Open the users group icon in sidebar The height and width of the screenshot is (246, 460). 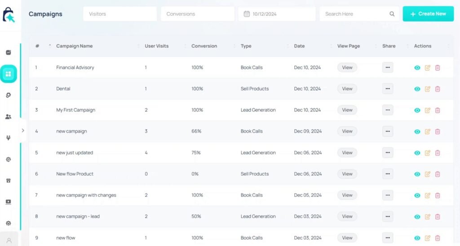[8, 117]
